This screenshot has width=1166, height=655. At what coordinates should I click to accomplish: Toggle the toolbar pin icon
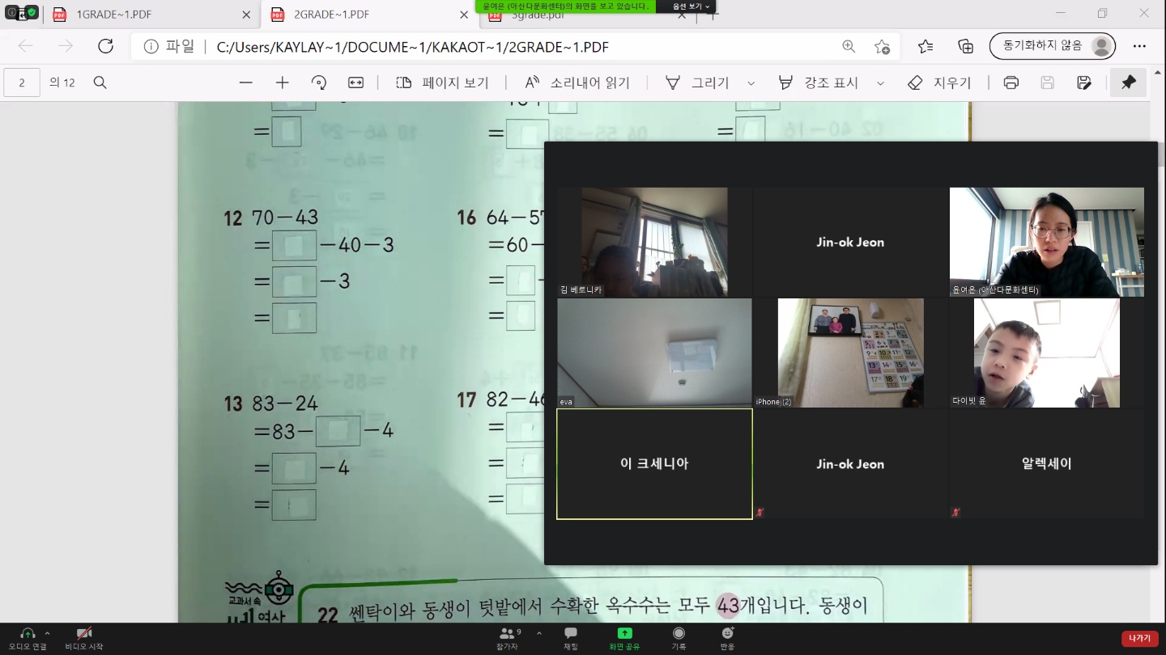pyautogui.click(x=1129, y=82)
